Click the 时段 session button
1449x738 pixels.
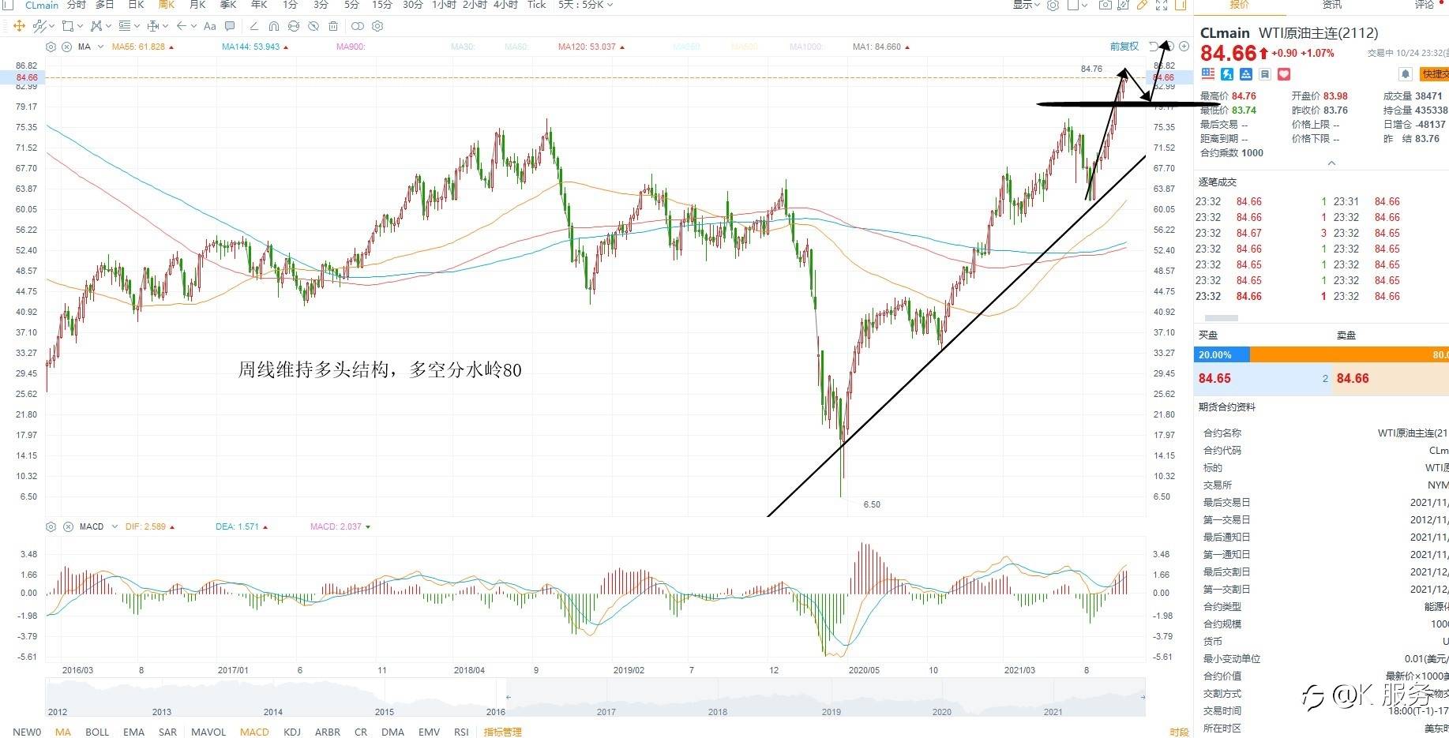(x=1179, y=732)
